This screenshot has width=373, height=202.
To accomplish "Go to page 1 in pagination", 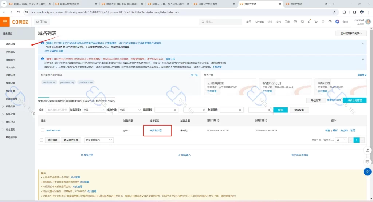I will pyautogui.click(x=356, y=140).
